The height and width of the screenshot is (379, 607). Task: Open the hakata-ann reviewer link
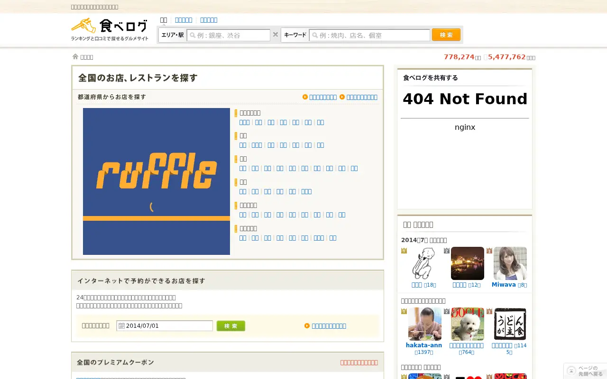(424, 345)
